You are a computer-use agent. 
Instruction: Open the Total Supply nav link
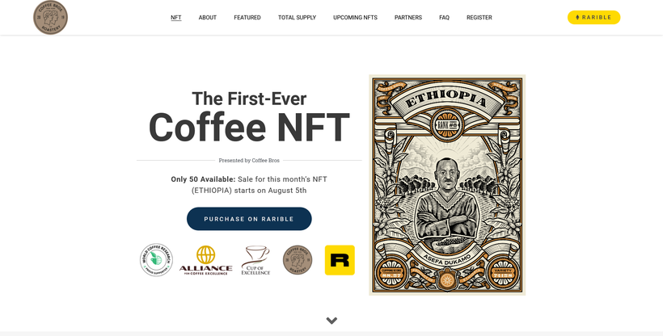[x=297, y=17]
